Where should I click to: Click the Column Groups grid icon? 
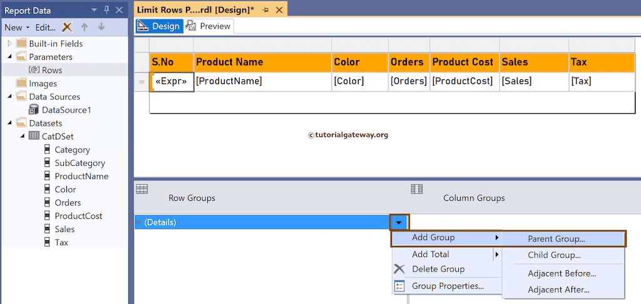click(416, 189)
